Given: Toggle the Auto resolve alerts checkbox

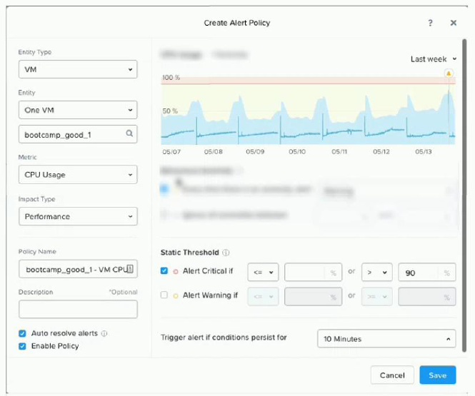Looking at the screenshot, I should click(x=23, y=333).
